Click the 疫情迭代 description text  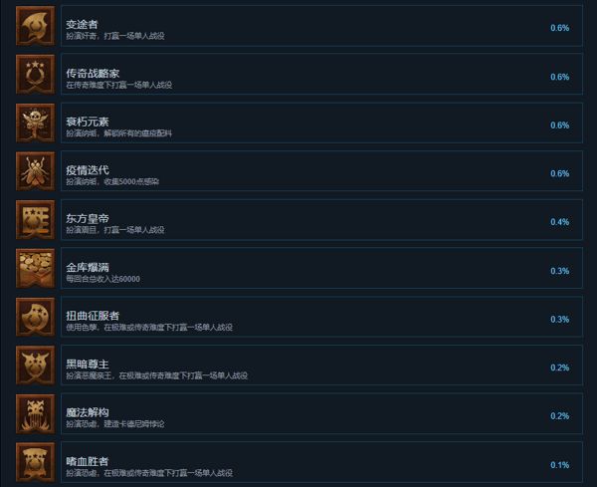112,182
